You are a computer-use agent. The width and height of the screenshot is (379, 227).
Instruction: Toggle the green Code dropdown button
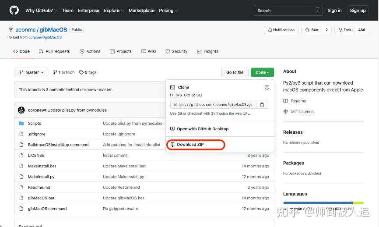[262, 72]
